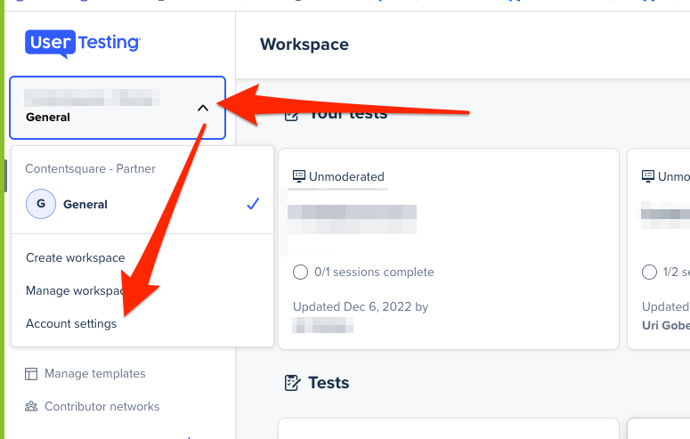
Task: Click 0/1 sessions complete text
Action: [x=374, y=272]
